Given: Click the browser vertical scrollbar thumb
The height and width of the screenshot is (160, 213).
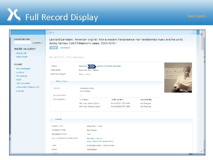Looking at the screenshot, I should 201,40.
